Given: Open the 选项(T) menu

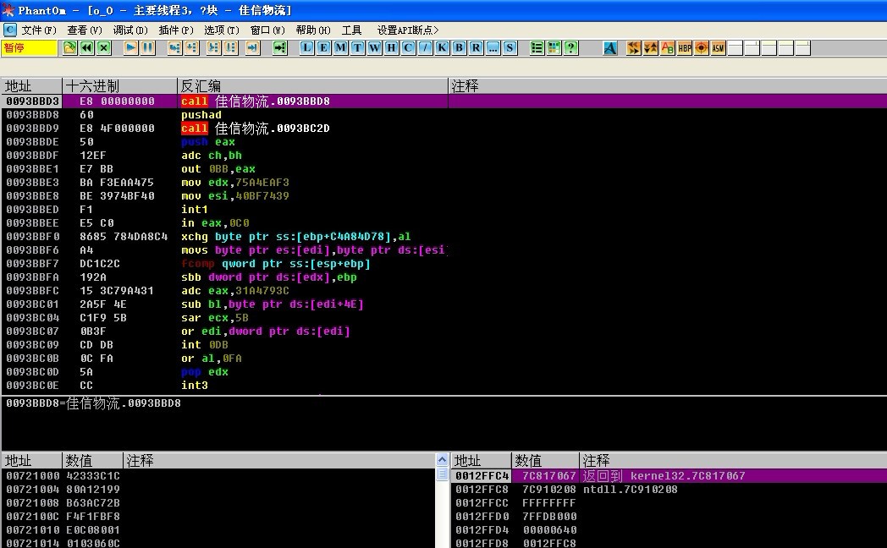Looking at the screenshot, I should [x=222, y=30].
